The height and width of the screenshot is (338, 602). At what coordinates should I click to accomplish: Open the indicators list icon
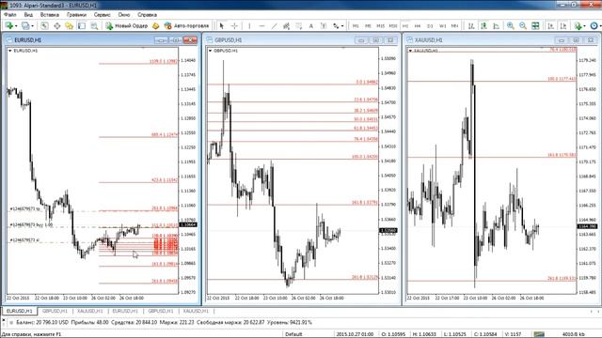578,25
